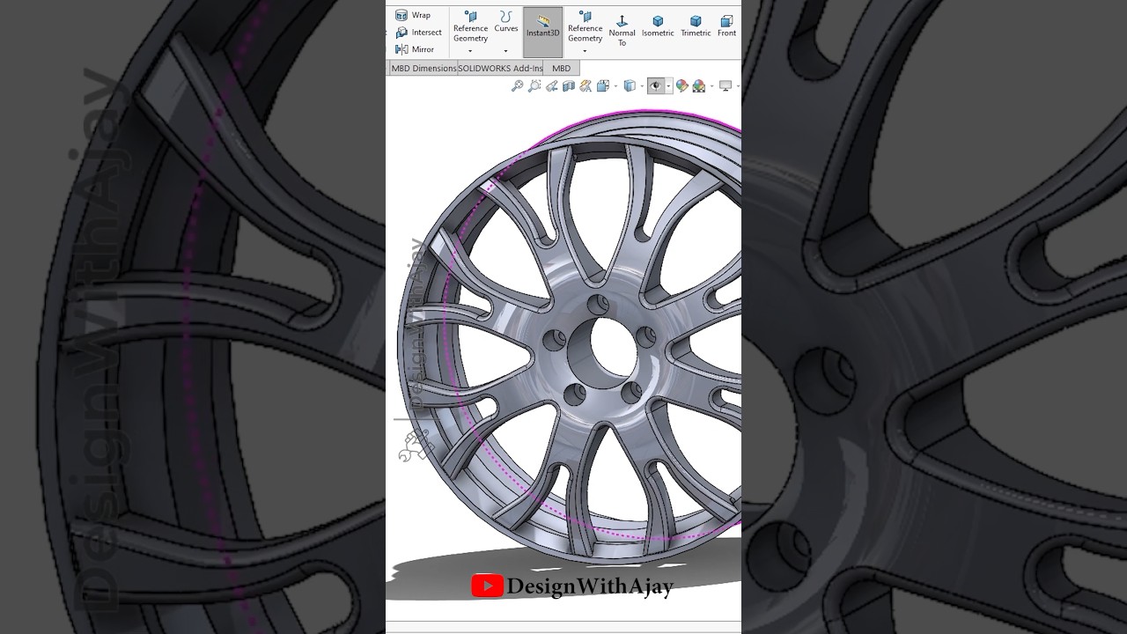Click the Edit Appearance color ball
The height and width of the screenshot is (634, 1127).
682,86
